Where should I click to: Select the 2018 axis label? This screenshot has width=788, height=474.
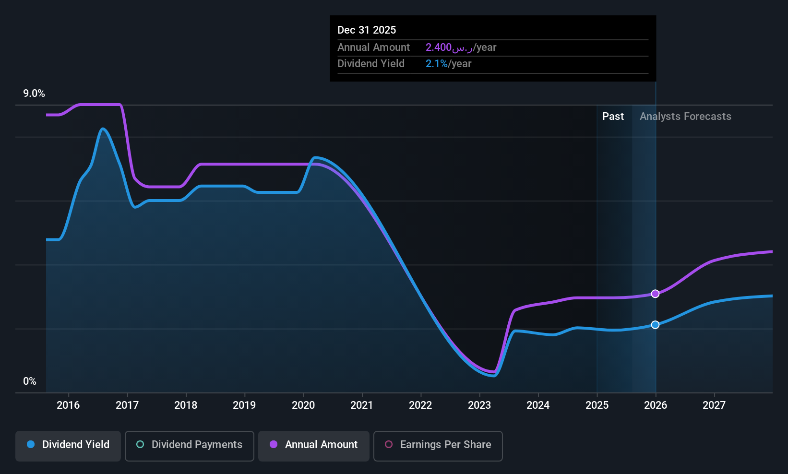[x=186, y=405]
